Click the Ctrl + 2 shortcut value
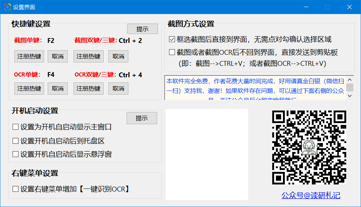Viewport: 361px width, 207px height. [x=130, y=41]
